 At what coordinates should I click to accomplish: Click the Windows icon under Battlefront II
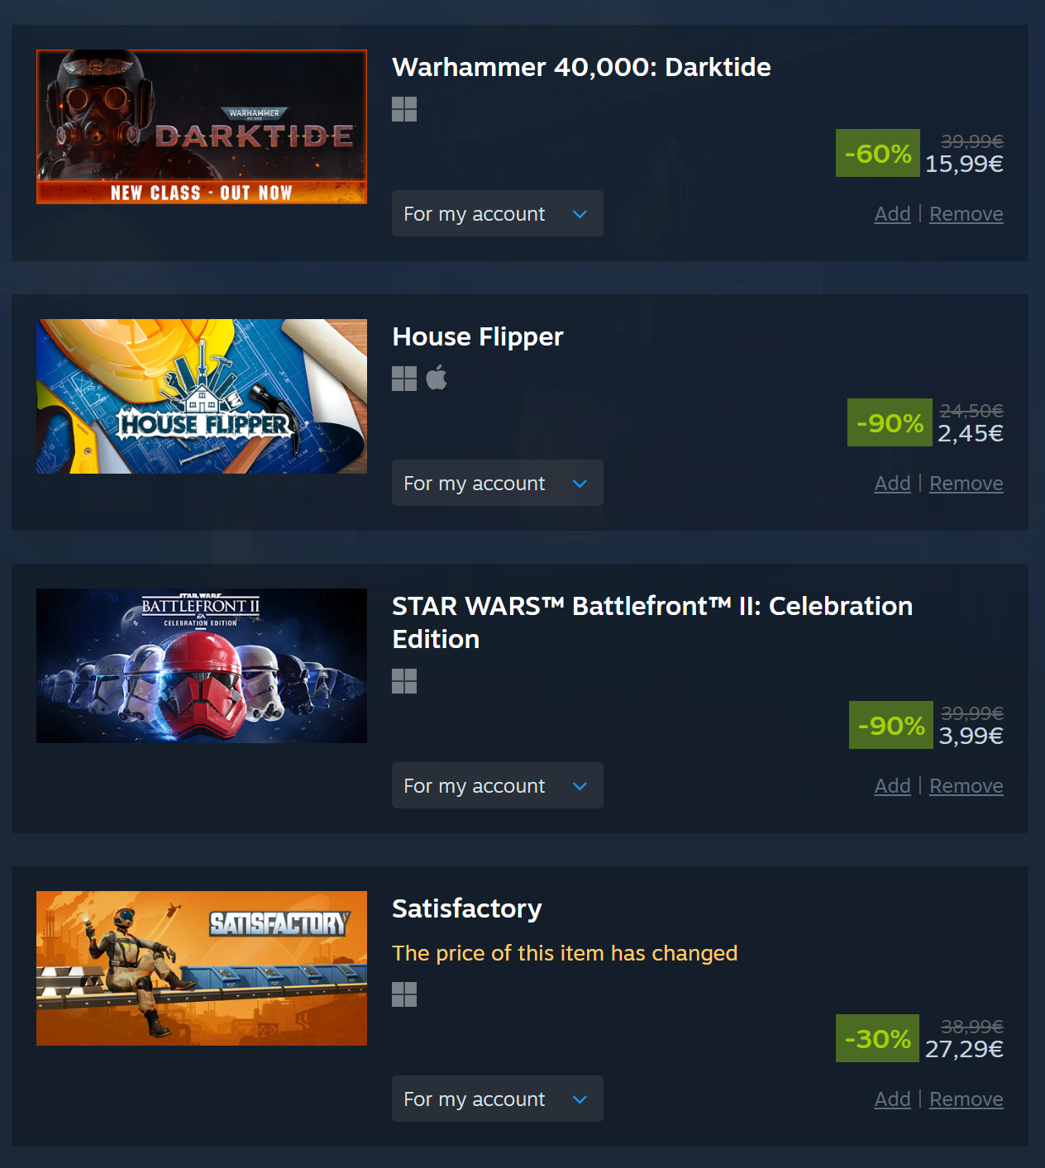[404, 681]
